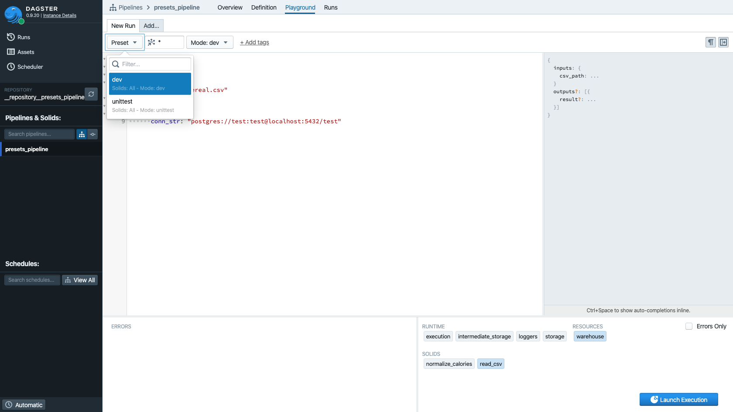Click the Pipelines breadcrumb link

pos(130,7)
